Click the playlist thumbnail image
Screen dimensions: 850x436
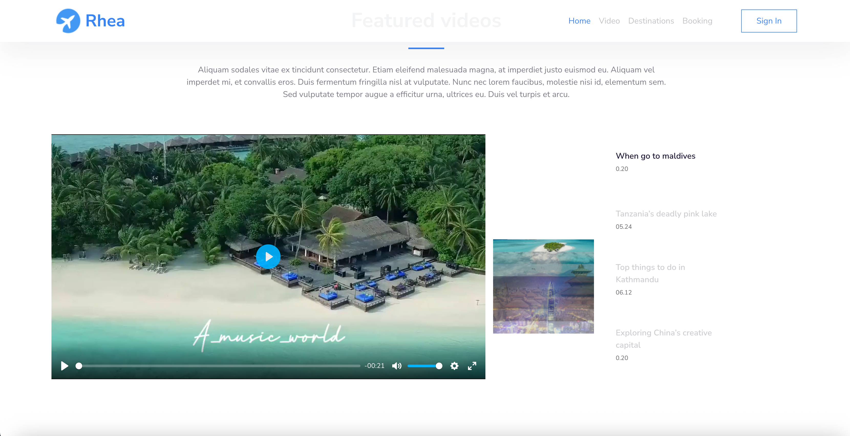pyautogui.click(x=543, y=286)
